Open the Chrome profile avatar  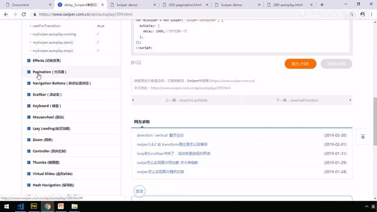[362, 14]
